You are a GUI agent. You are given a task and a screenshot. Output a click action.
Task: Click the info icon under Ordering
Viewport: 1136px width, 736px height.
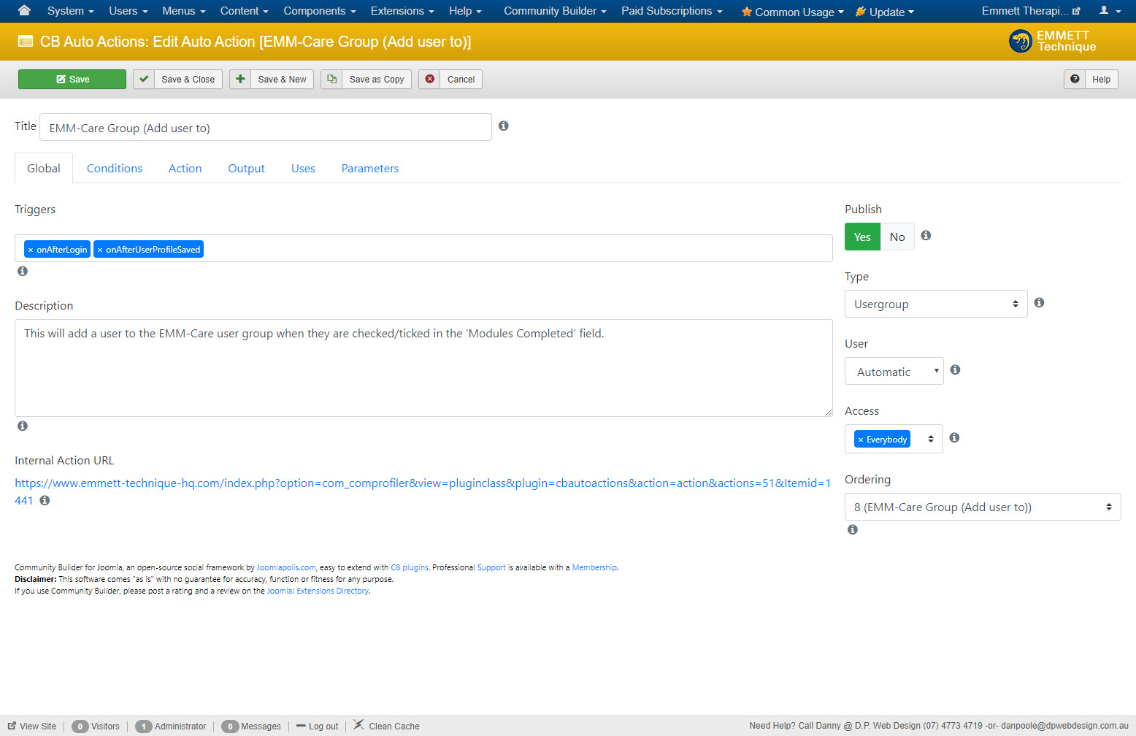(853, 529)
